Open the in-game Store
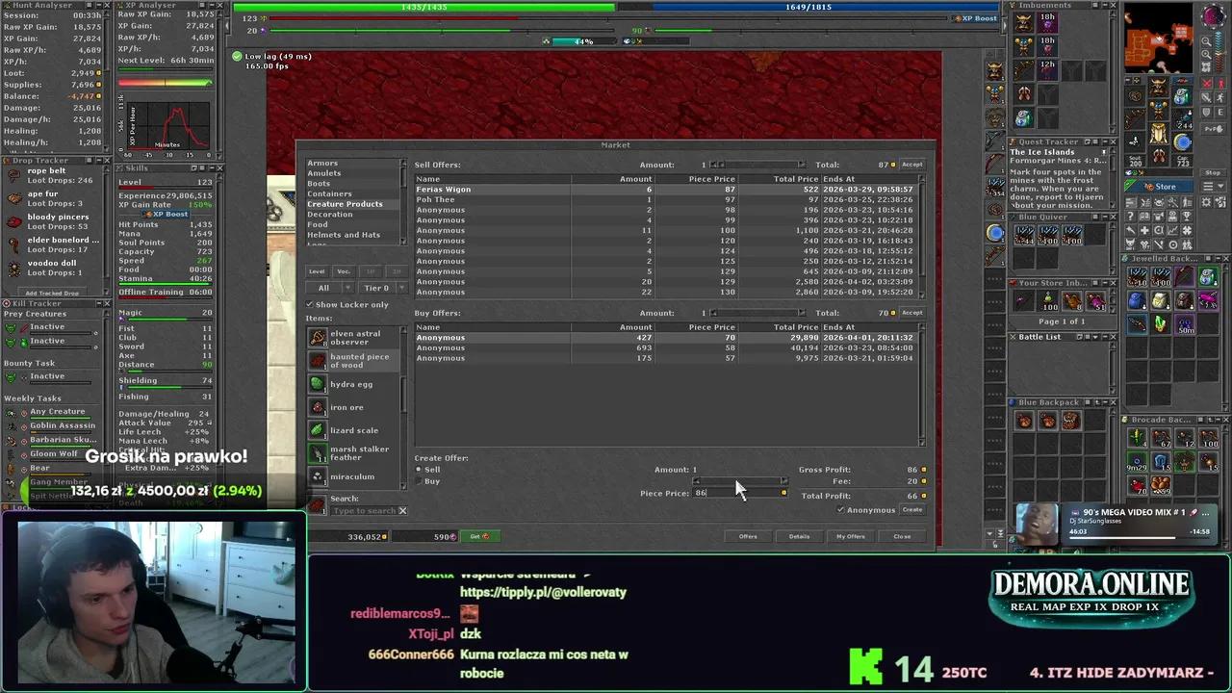The image size is (1232, 693). 1165,186
